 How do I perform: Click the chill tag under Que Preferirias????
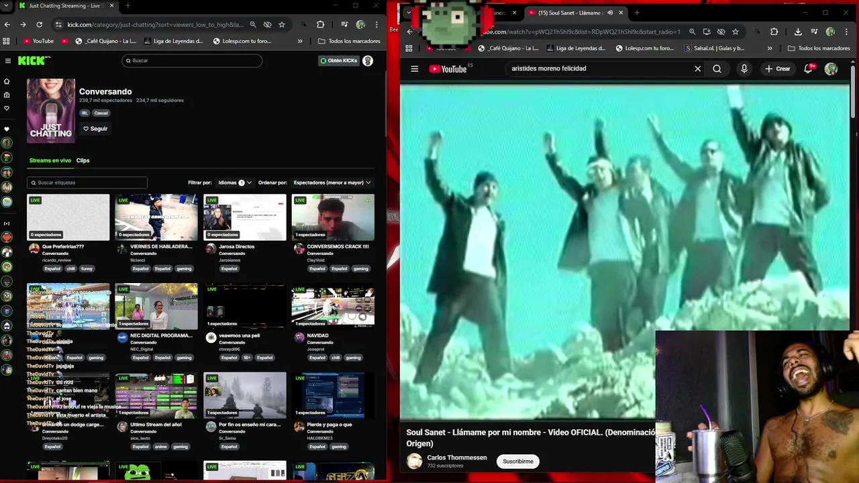pos(71,269)
